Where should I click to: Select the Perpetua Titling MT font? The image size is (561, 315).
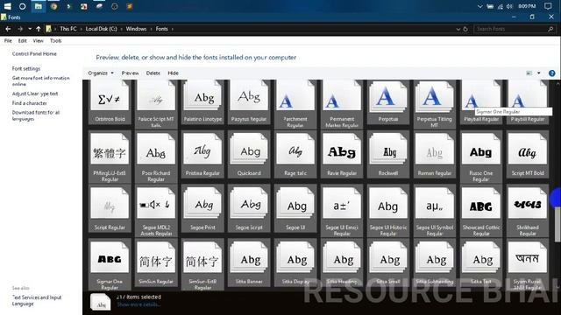click(x=435, y=103)
